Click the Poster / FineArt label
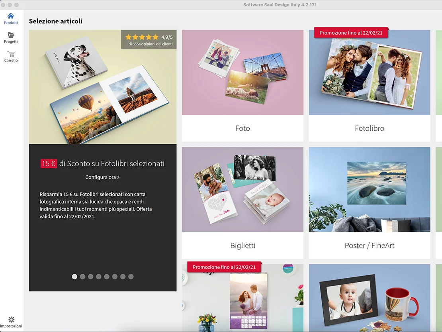Viewport: 442px width, 332px height. point(369,246)
